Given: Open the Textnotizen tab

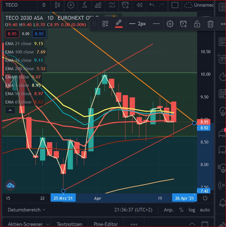Looking at the screenshot, I should (69, 224).
